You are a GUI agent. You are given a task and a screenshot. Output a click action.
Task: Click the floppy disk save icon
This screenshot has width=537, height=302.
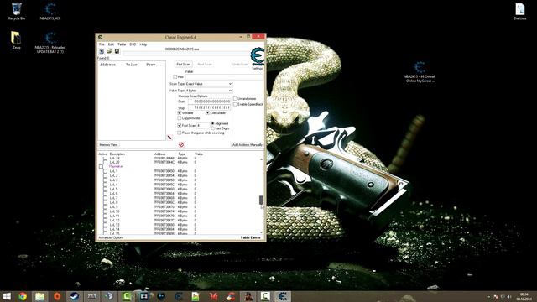click(117, 51)
